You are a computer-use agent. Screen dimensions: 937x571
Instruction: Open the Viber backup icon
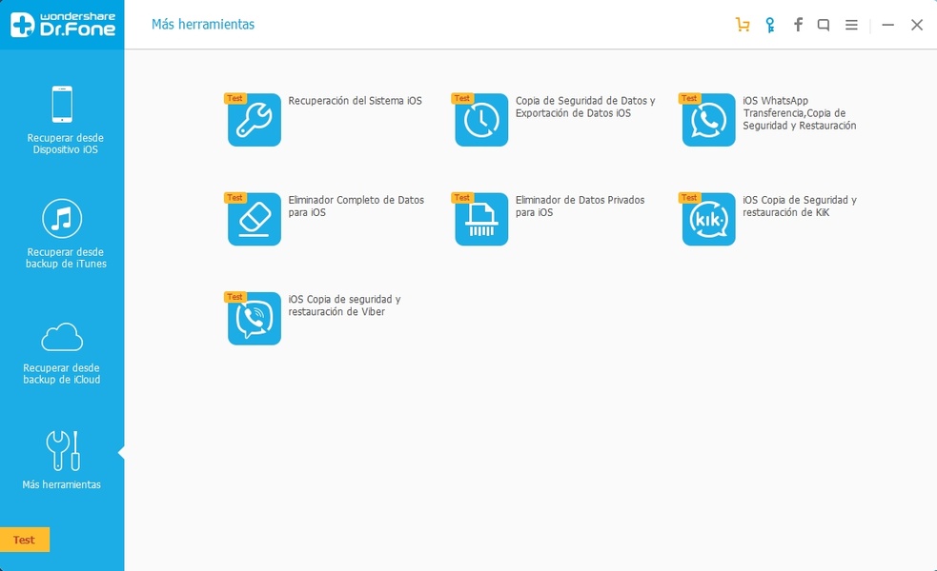(x=254, y=318)
